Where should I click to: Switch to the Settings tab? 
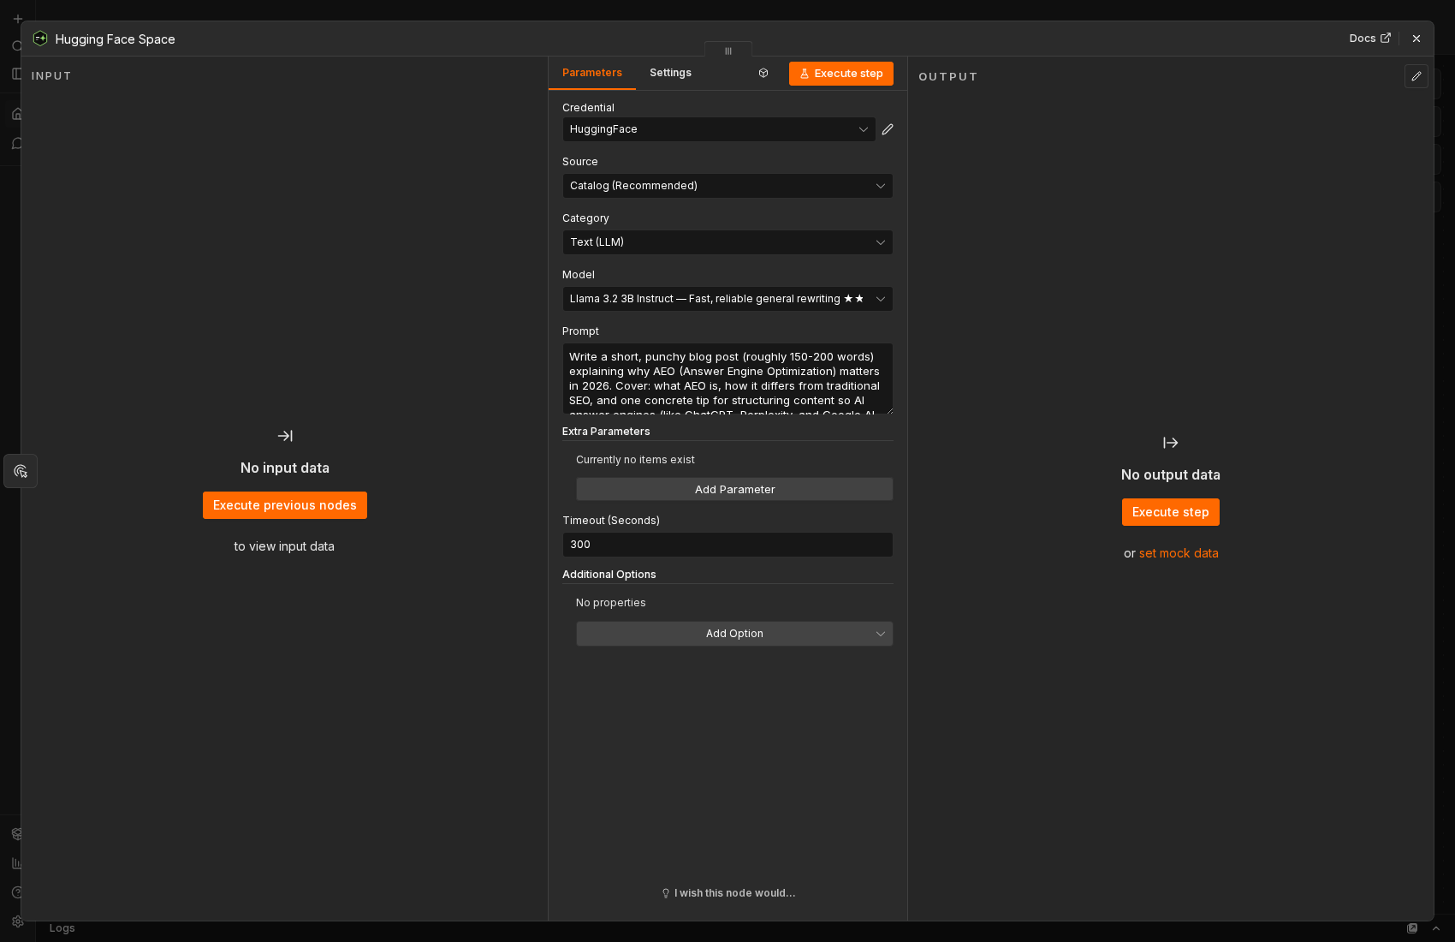(x=670, y=73)
